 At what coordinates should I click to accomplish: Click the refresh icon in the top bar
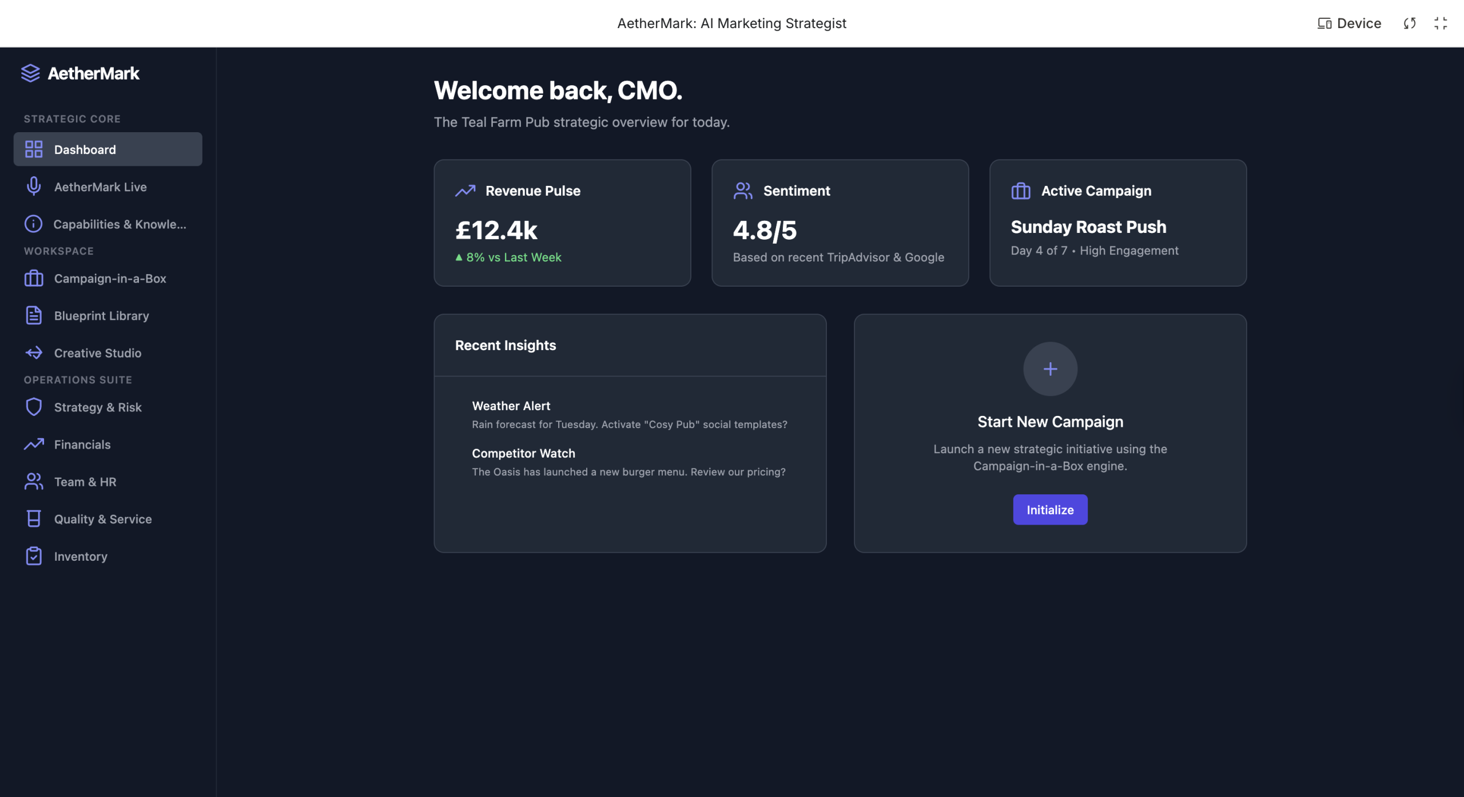click(x=1410, y=23)
